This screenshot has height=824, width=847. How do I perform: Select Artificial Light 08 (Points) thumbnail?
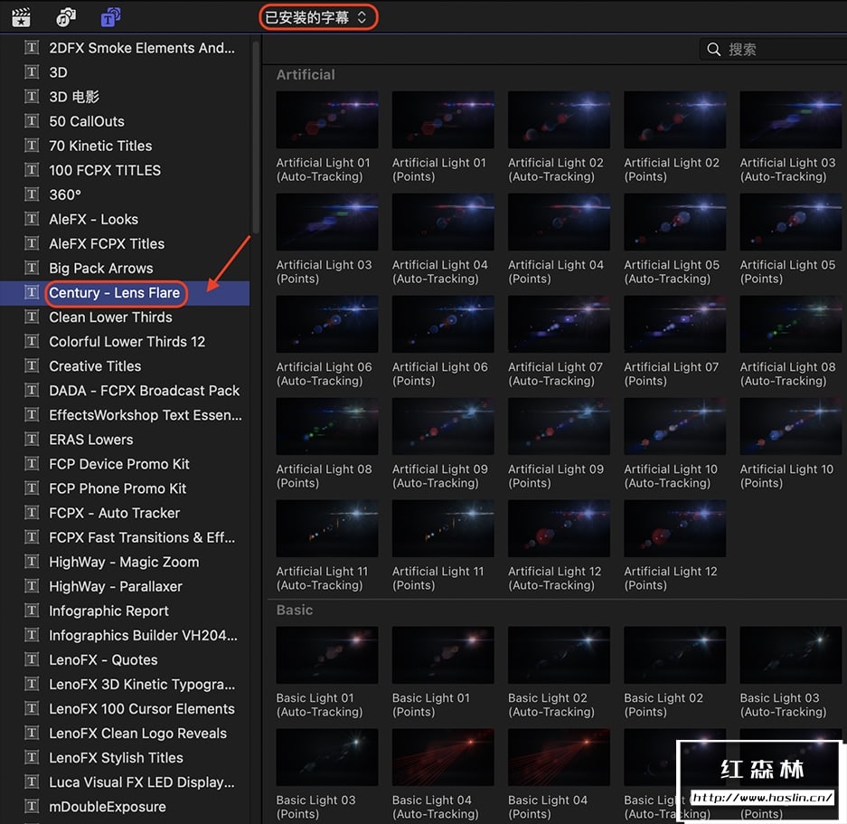coord(327,426)
